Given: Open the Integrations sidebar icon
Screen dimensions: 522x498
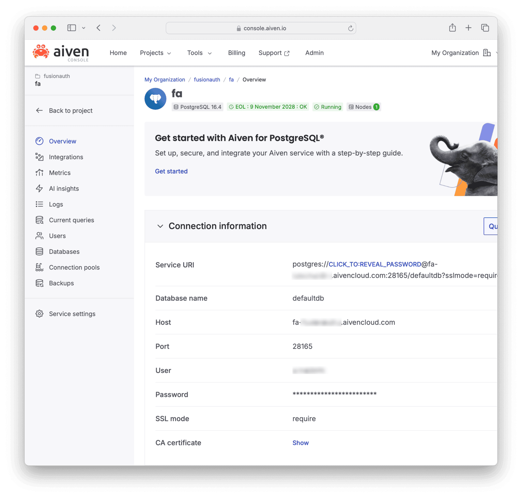Looking at the screenshot, I should pyautogui.click(x=39, y=157).
